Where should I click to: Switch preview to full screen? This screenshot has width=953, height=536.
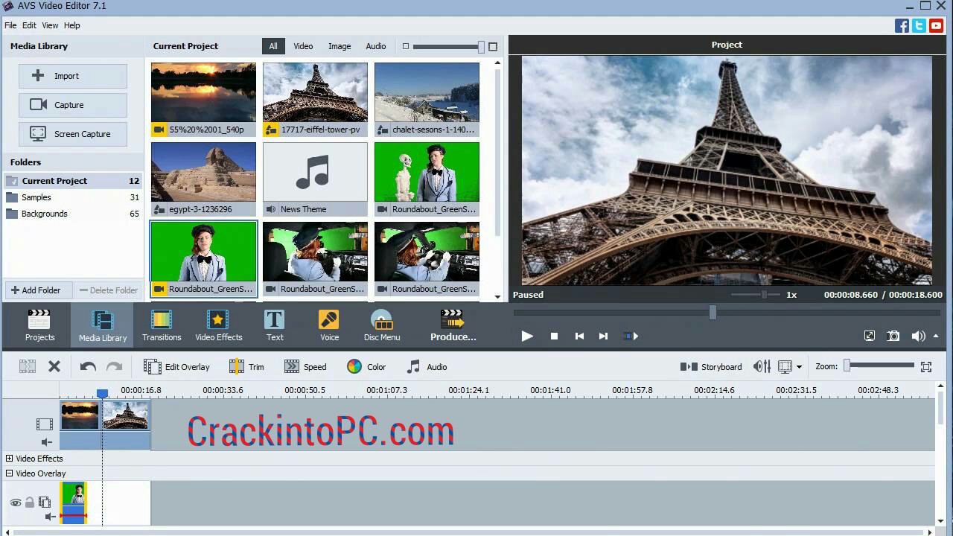pos(870,336)
